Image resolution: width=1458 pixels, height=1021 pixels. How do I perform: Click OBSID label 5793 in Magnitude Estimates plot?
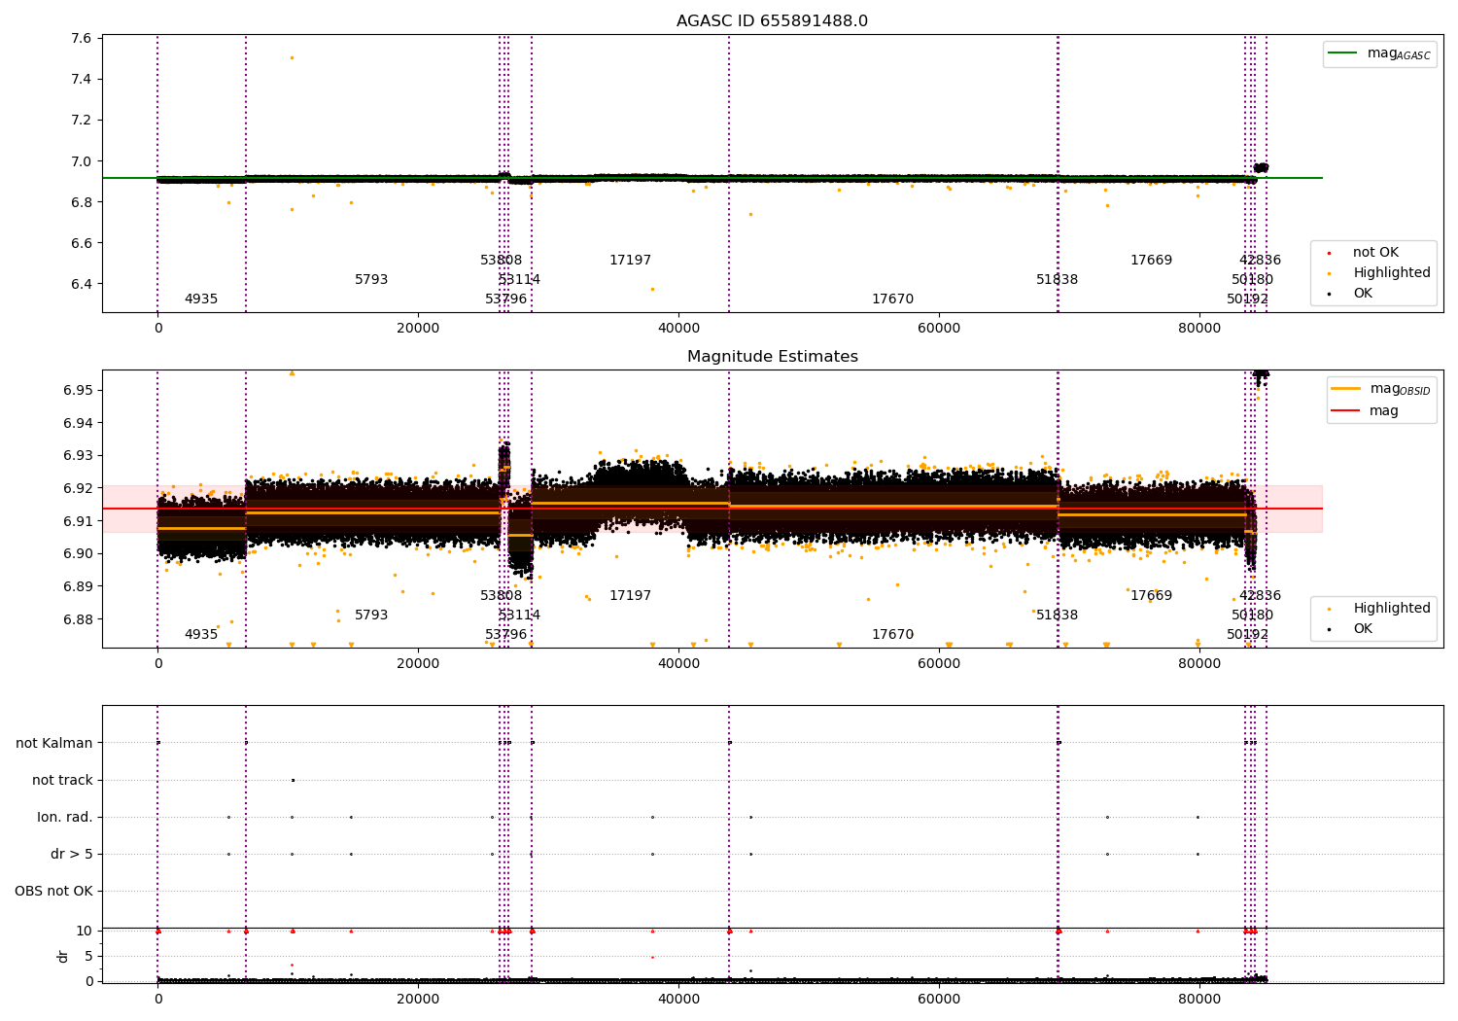pyautogui.click(x=371, y=616)
